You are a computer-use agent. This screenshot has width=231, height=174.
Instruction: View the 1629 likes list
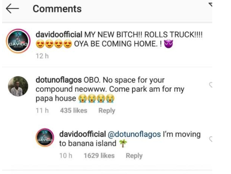click(99, 156)
